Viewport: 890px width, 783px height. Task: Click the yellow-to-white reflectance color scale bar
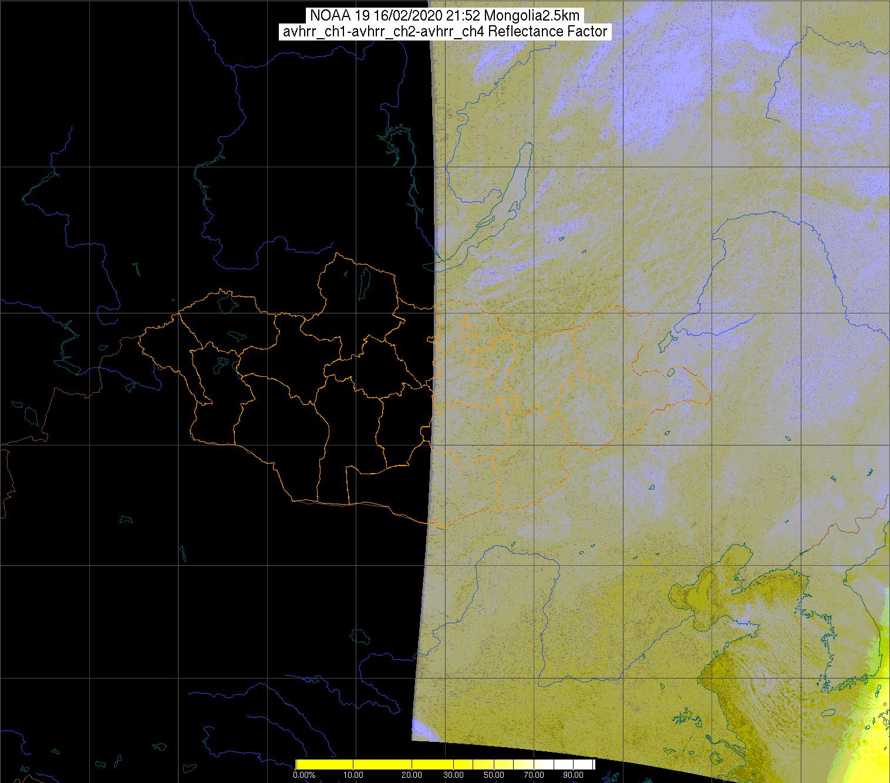coord(445,764)
